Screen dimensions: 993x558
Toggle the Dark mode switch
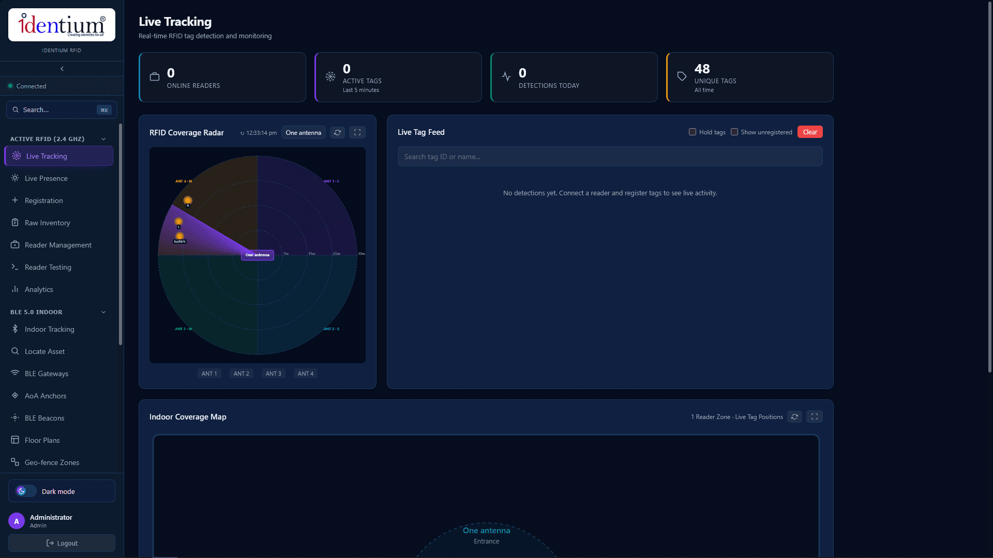pyautogui.click(x=26, y=491)
